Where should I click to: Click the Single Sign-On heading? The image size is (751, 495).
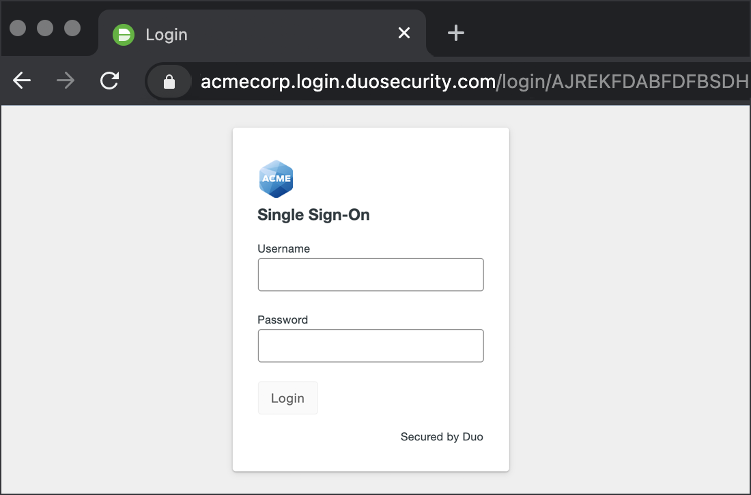(x=313, y=214)
